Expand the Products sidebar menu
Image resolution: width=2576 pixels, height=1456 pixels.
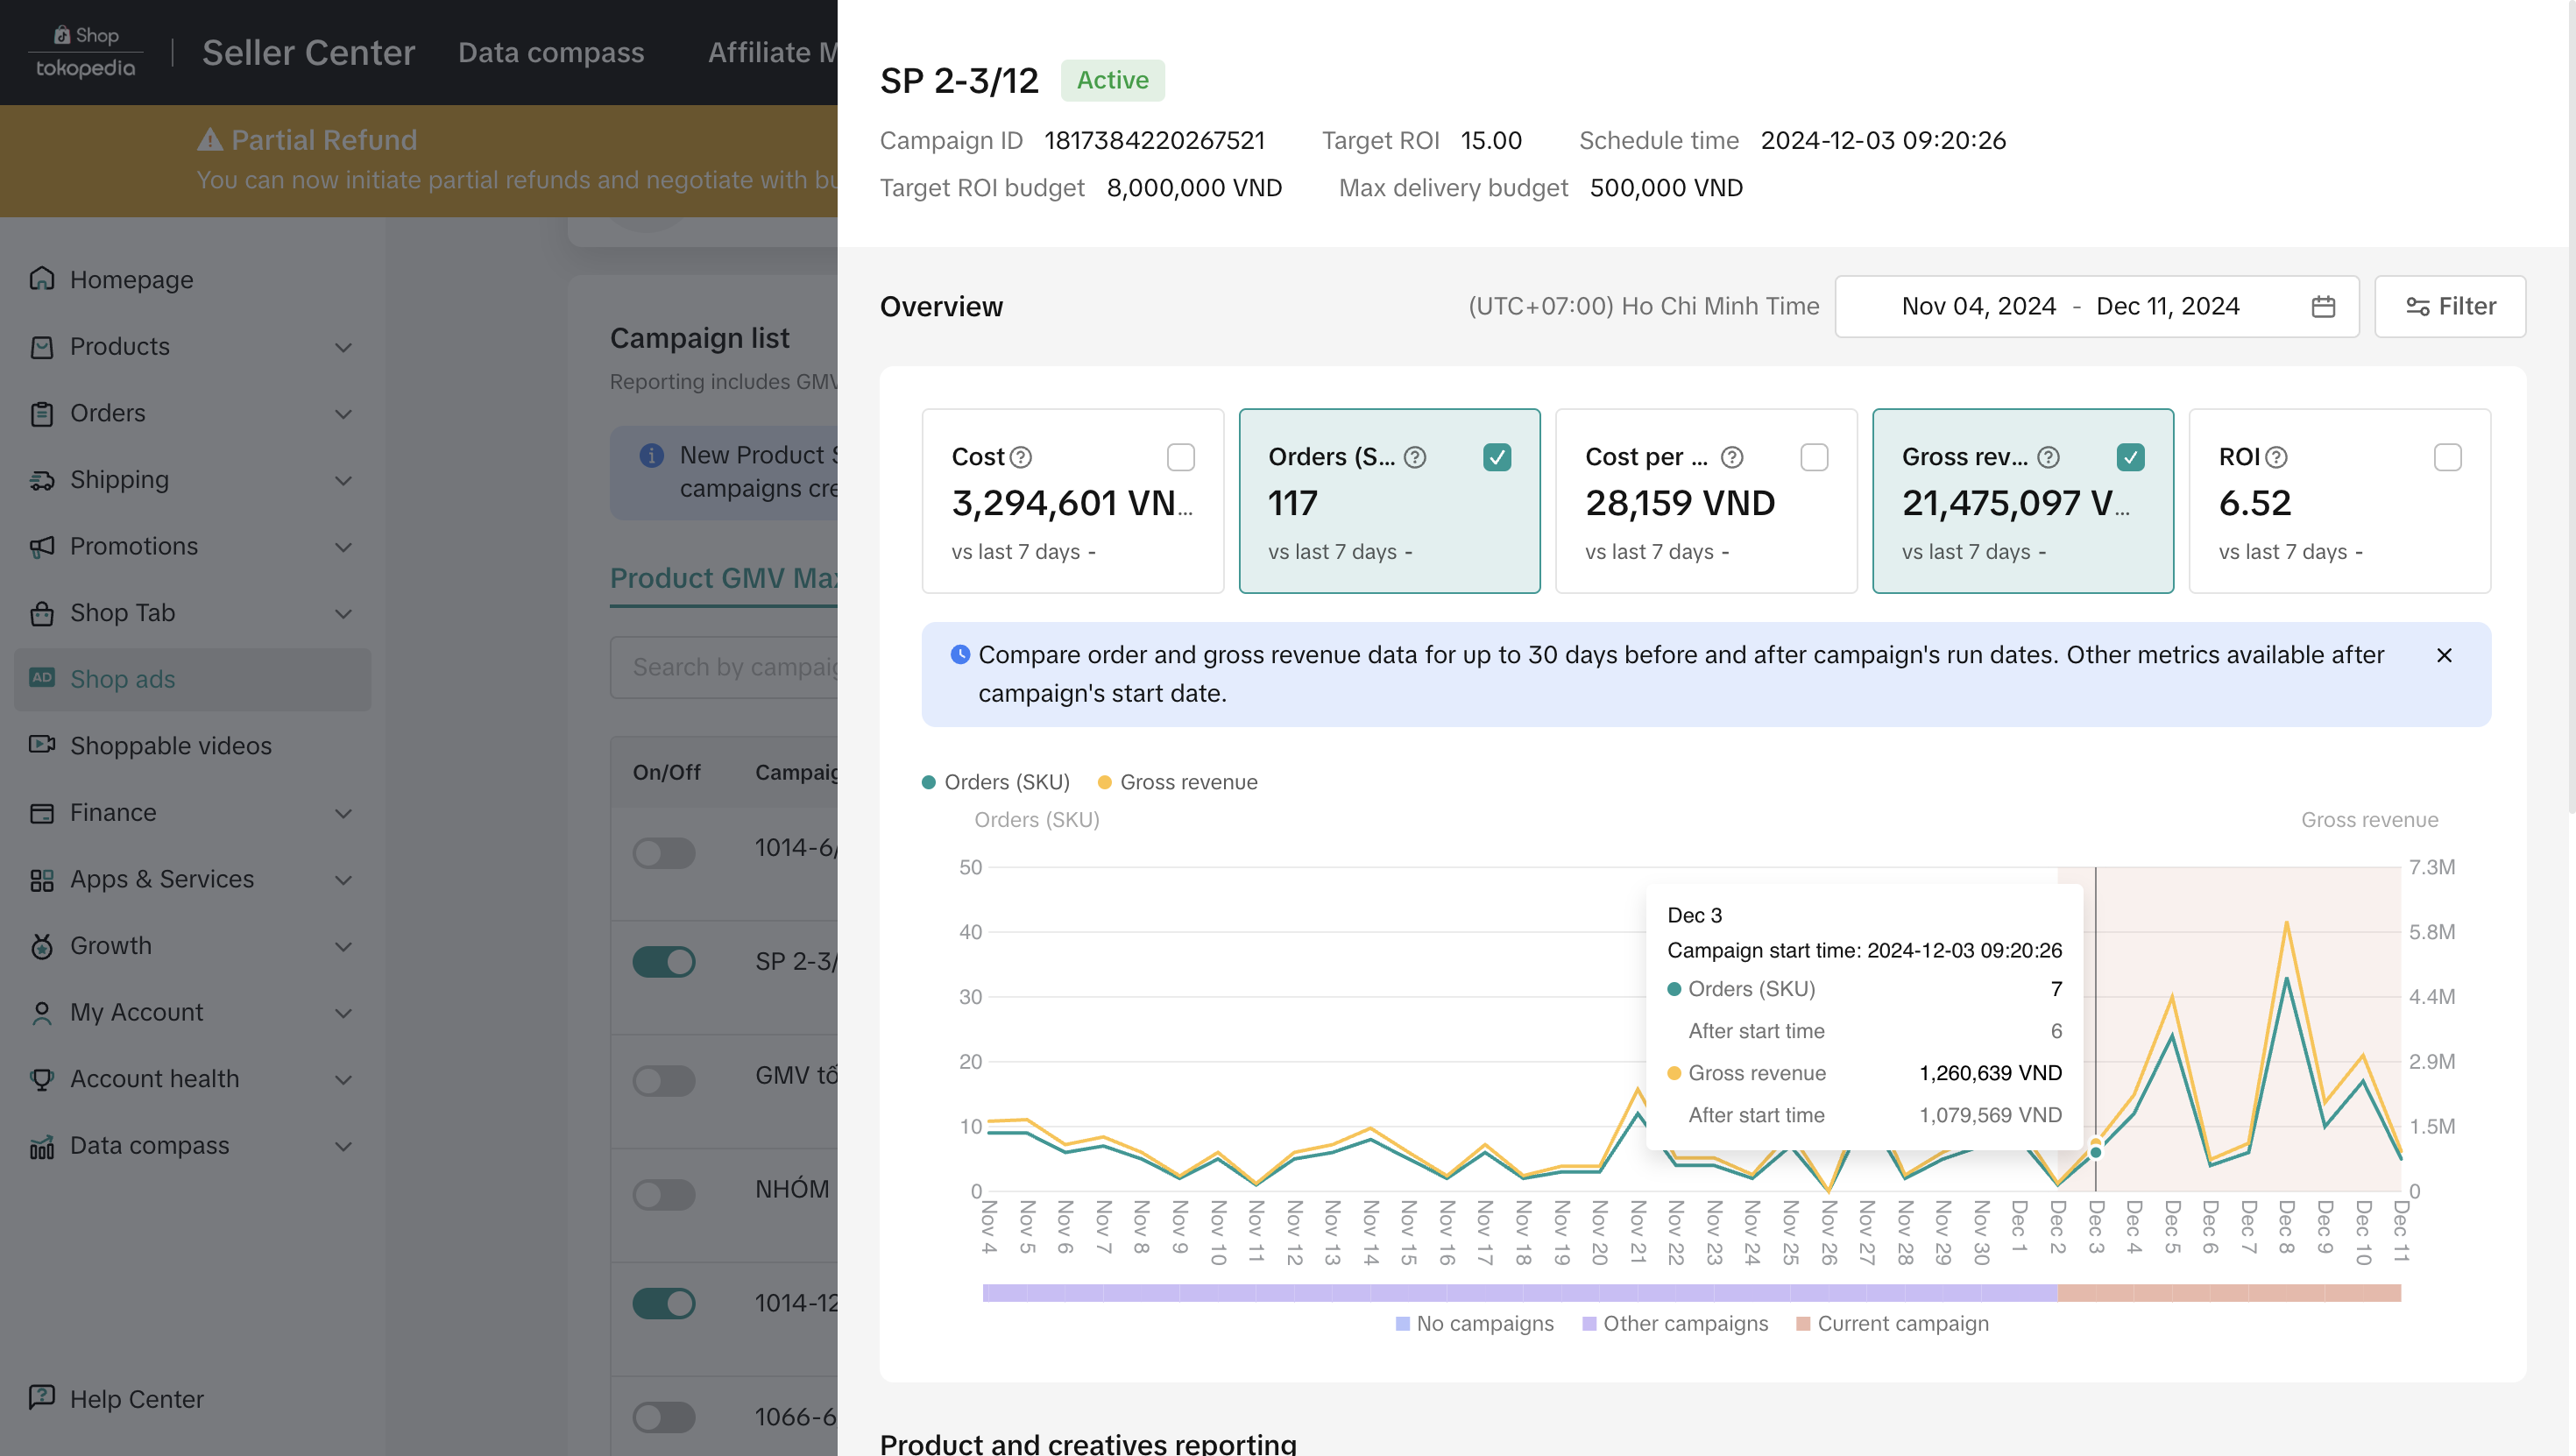click(x=343, y=347)
